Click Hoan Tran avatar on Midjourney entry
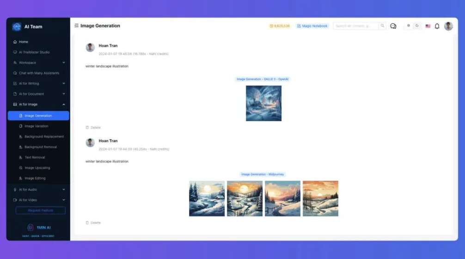Image resolution: width=465 pixels, height=259 pixels. [x=90, y=143]
